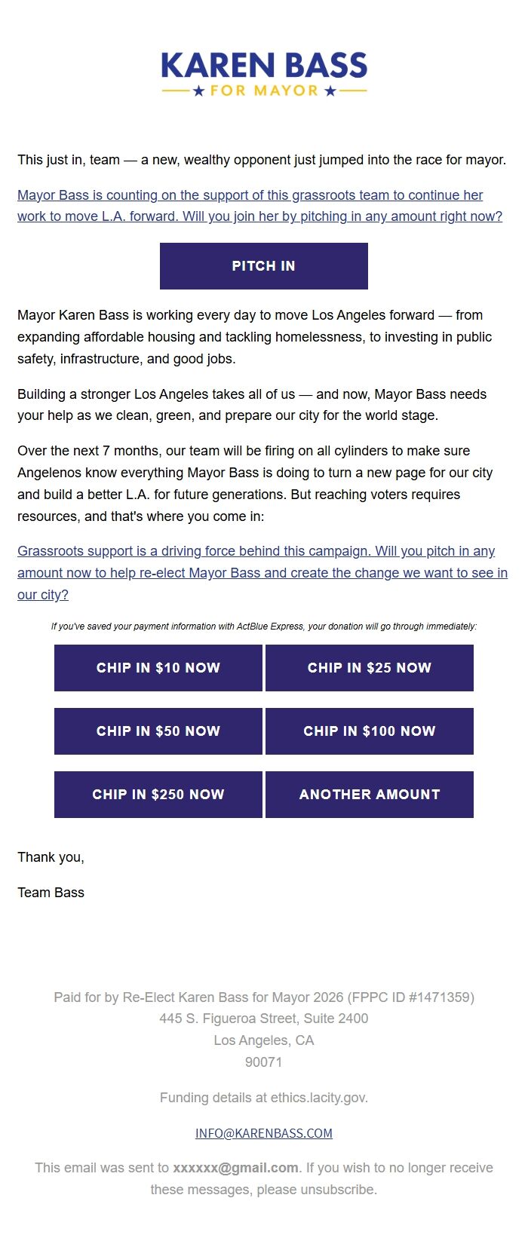Click the yellow "FOR MAYOR" logo text

(x=264, y=91)
